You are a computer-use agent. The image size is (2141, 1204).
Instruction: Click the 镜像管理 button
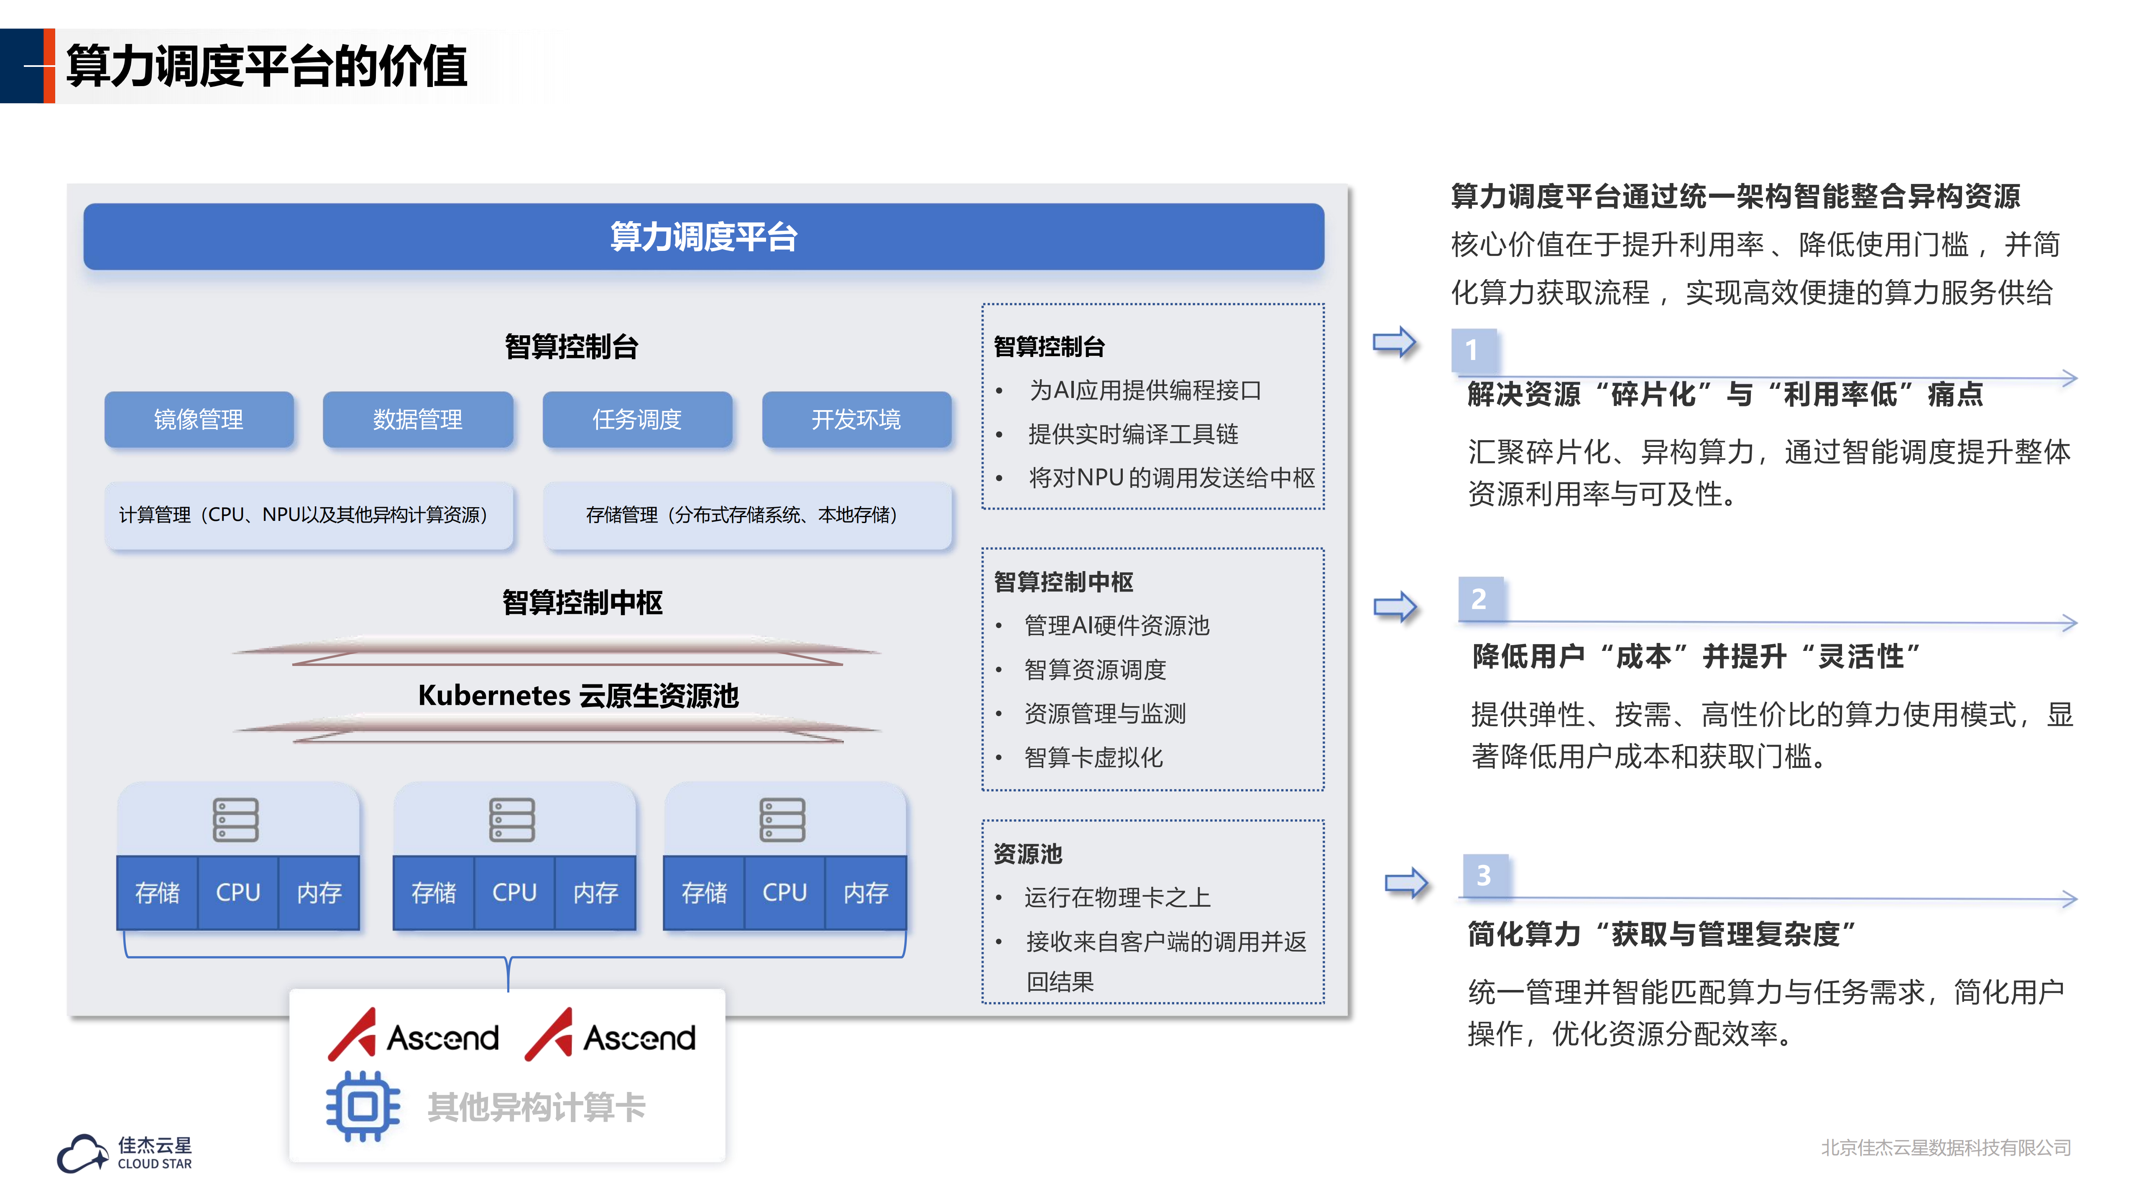coord(199,420)
